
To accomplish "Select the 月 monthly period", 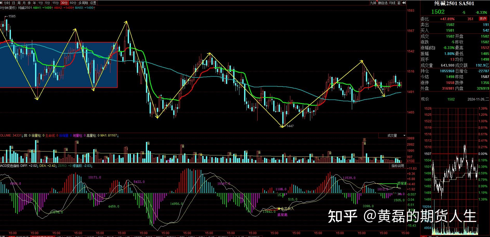I will 24,3.
